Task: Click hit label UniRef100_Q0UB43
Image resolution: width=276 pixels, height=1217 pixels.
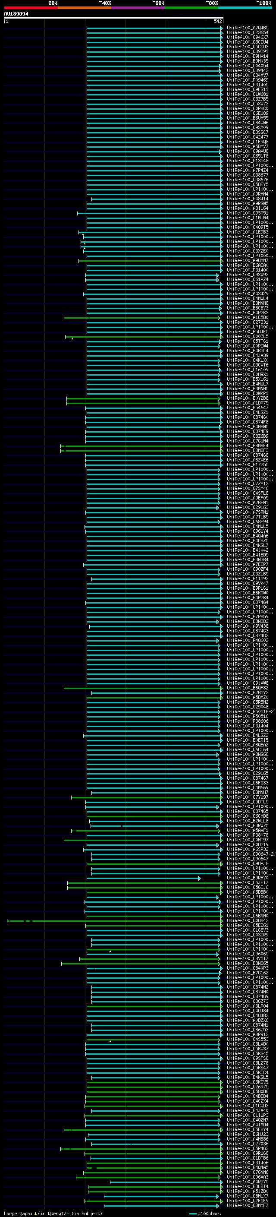Action: pyautogui.click(x=248, y=921)
